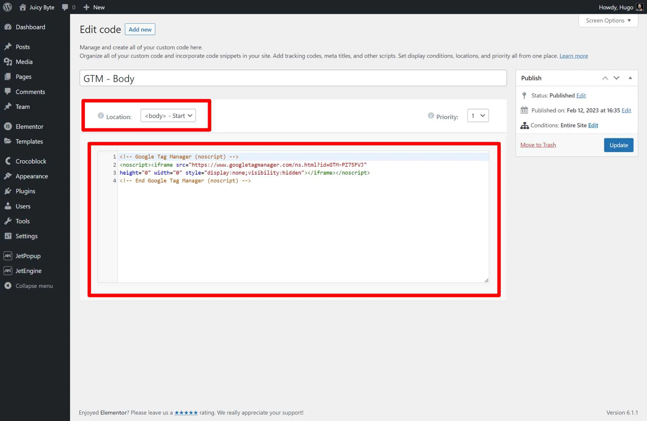Open the Howdy, Hugo account menu
This screenshot has height=421, width=647.
point(615,7)
